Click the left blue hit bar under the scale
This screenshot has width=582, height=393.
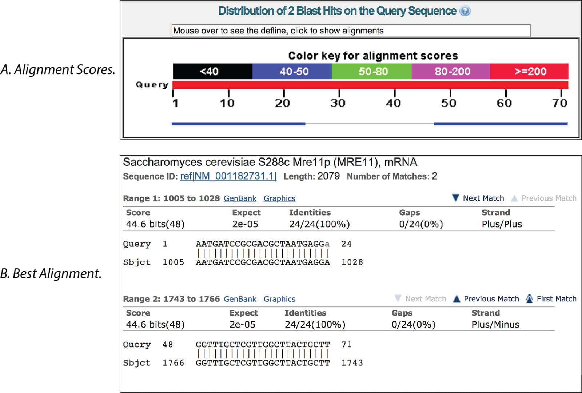[238, 124]
